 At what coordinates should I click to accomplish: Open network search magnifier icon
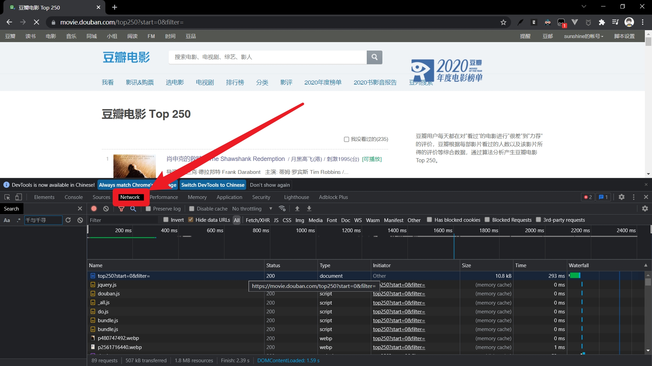click(133, 208)
